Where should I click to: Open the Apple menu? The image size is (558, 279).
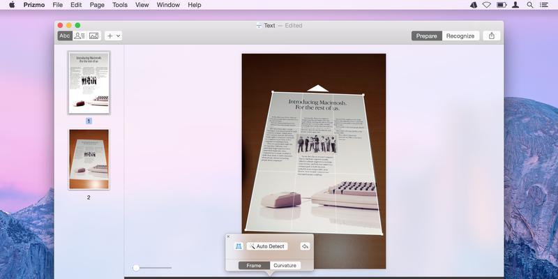click(12, 5)
